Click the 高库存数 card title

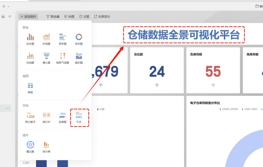[x=252, y=54]
